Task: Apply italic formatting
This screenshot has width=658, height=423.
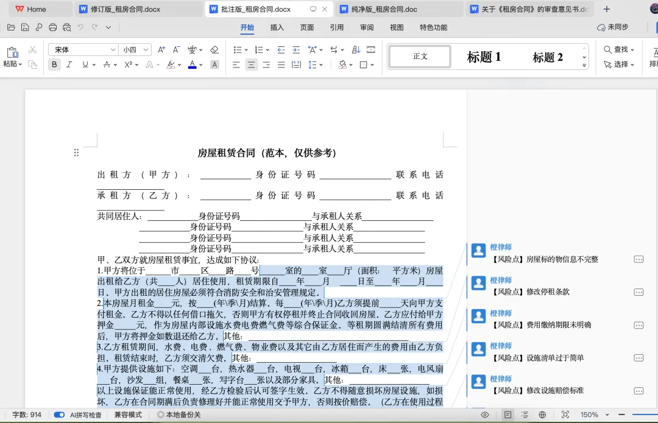Action: [69, 65]
